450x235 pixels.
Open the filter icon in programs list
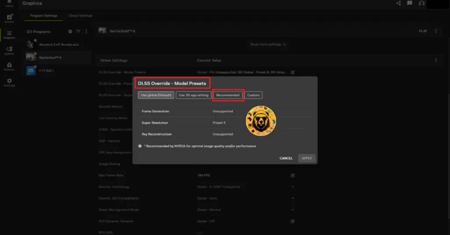[78, 32]
